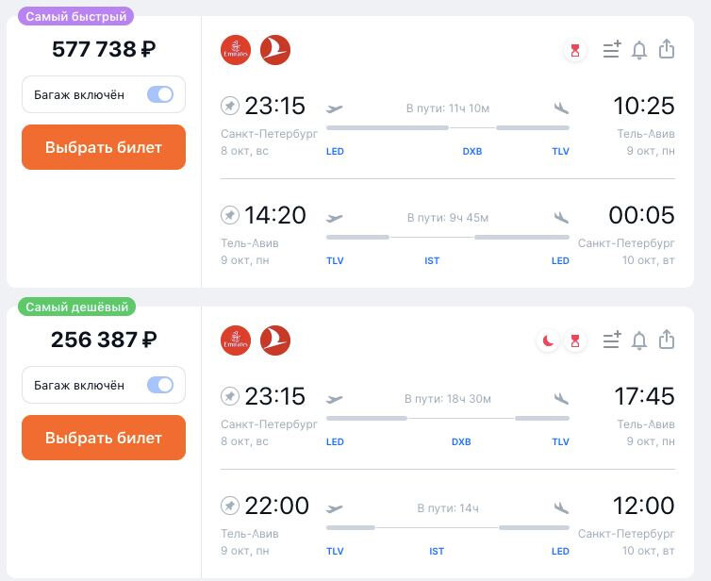Pin the 23:15 departure in the fastest ticket
The height and width of the screenshot is (581, 711).
click(229, 105)
